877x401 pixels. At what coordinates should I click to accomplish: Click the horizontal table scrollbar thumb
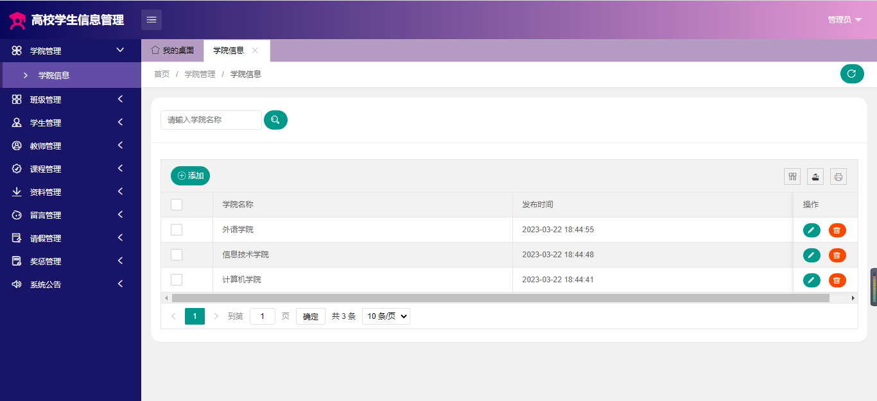pos(501,298)
